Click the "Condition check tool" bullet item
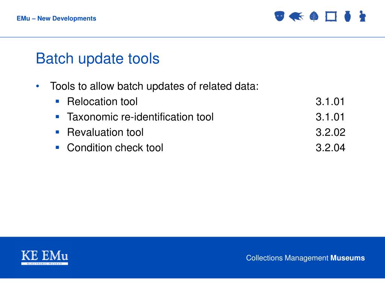Screen dimensions: 385x288 click(115, 148)
